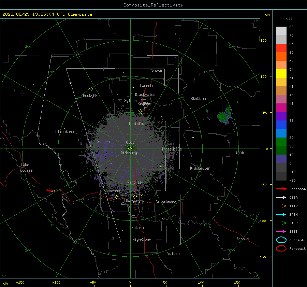Click the green 20-30 dBZ swatch
307x287 pixels.
point(281,142)
